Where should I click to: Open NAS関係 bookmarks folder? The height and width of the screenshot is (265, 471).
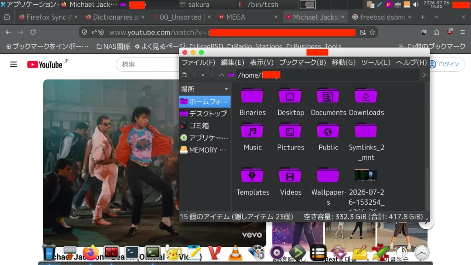click(x=113, y=46)
